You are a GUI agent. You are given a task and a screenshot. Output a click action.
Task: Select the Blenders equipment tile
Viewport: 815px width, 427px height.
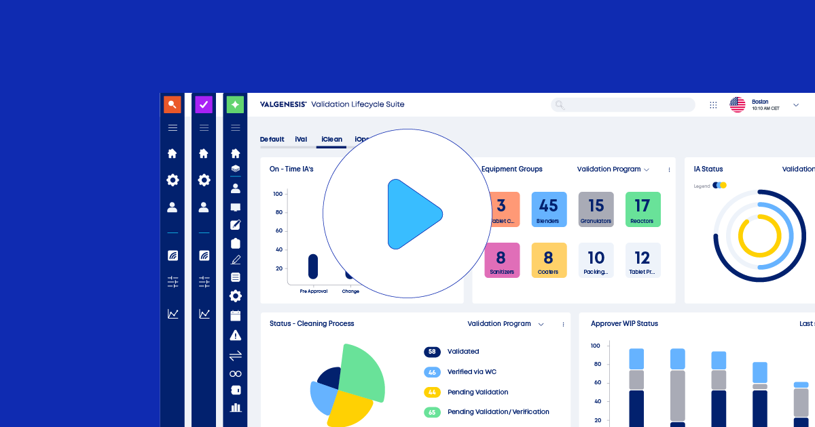[x=549, y=209]
